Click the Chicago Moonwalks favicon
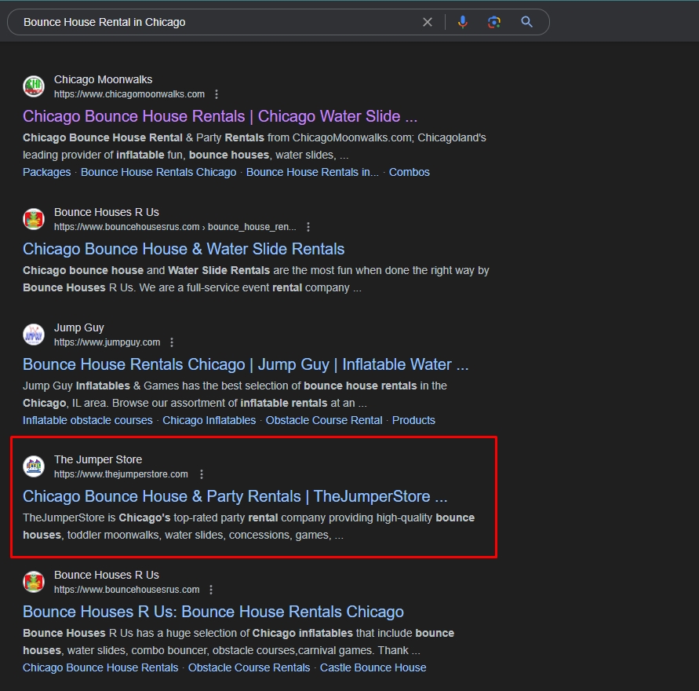Viewport: 699px width, 691px height. tap(34, 86)
